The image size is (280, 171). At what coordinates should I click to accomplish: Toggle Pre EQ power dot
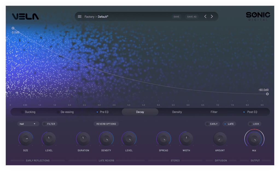pyautogui.click(x=97, y=112)
